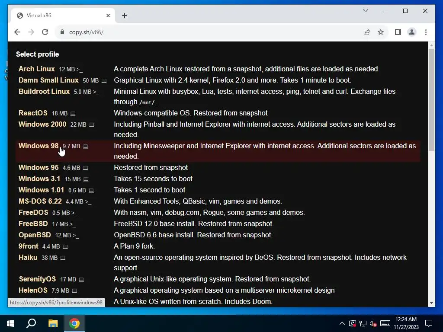Open the ReactOS profile

33,113
